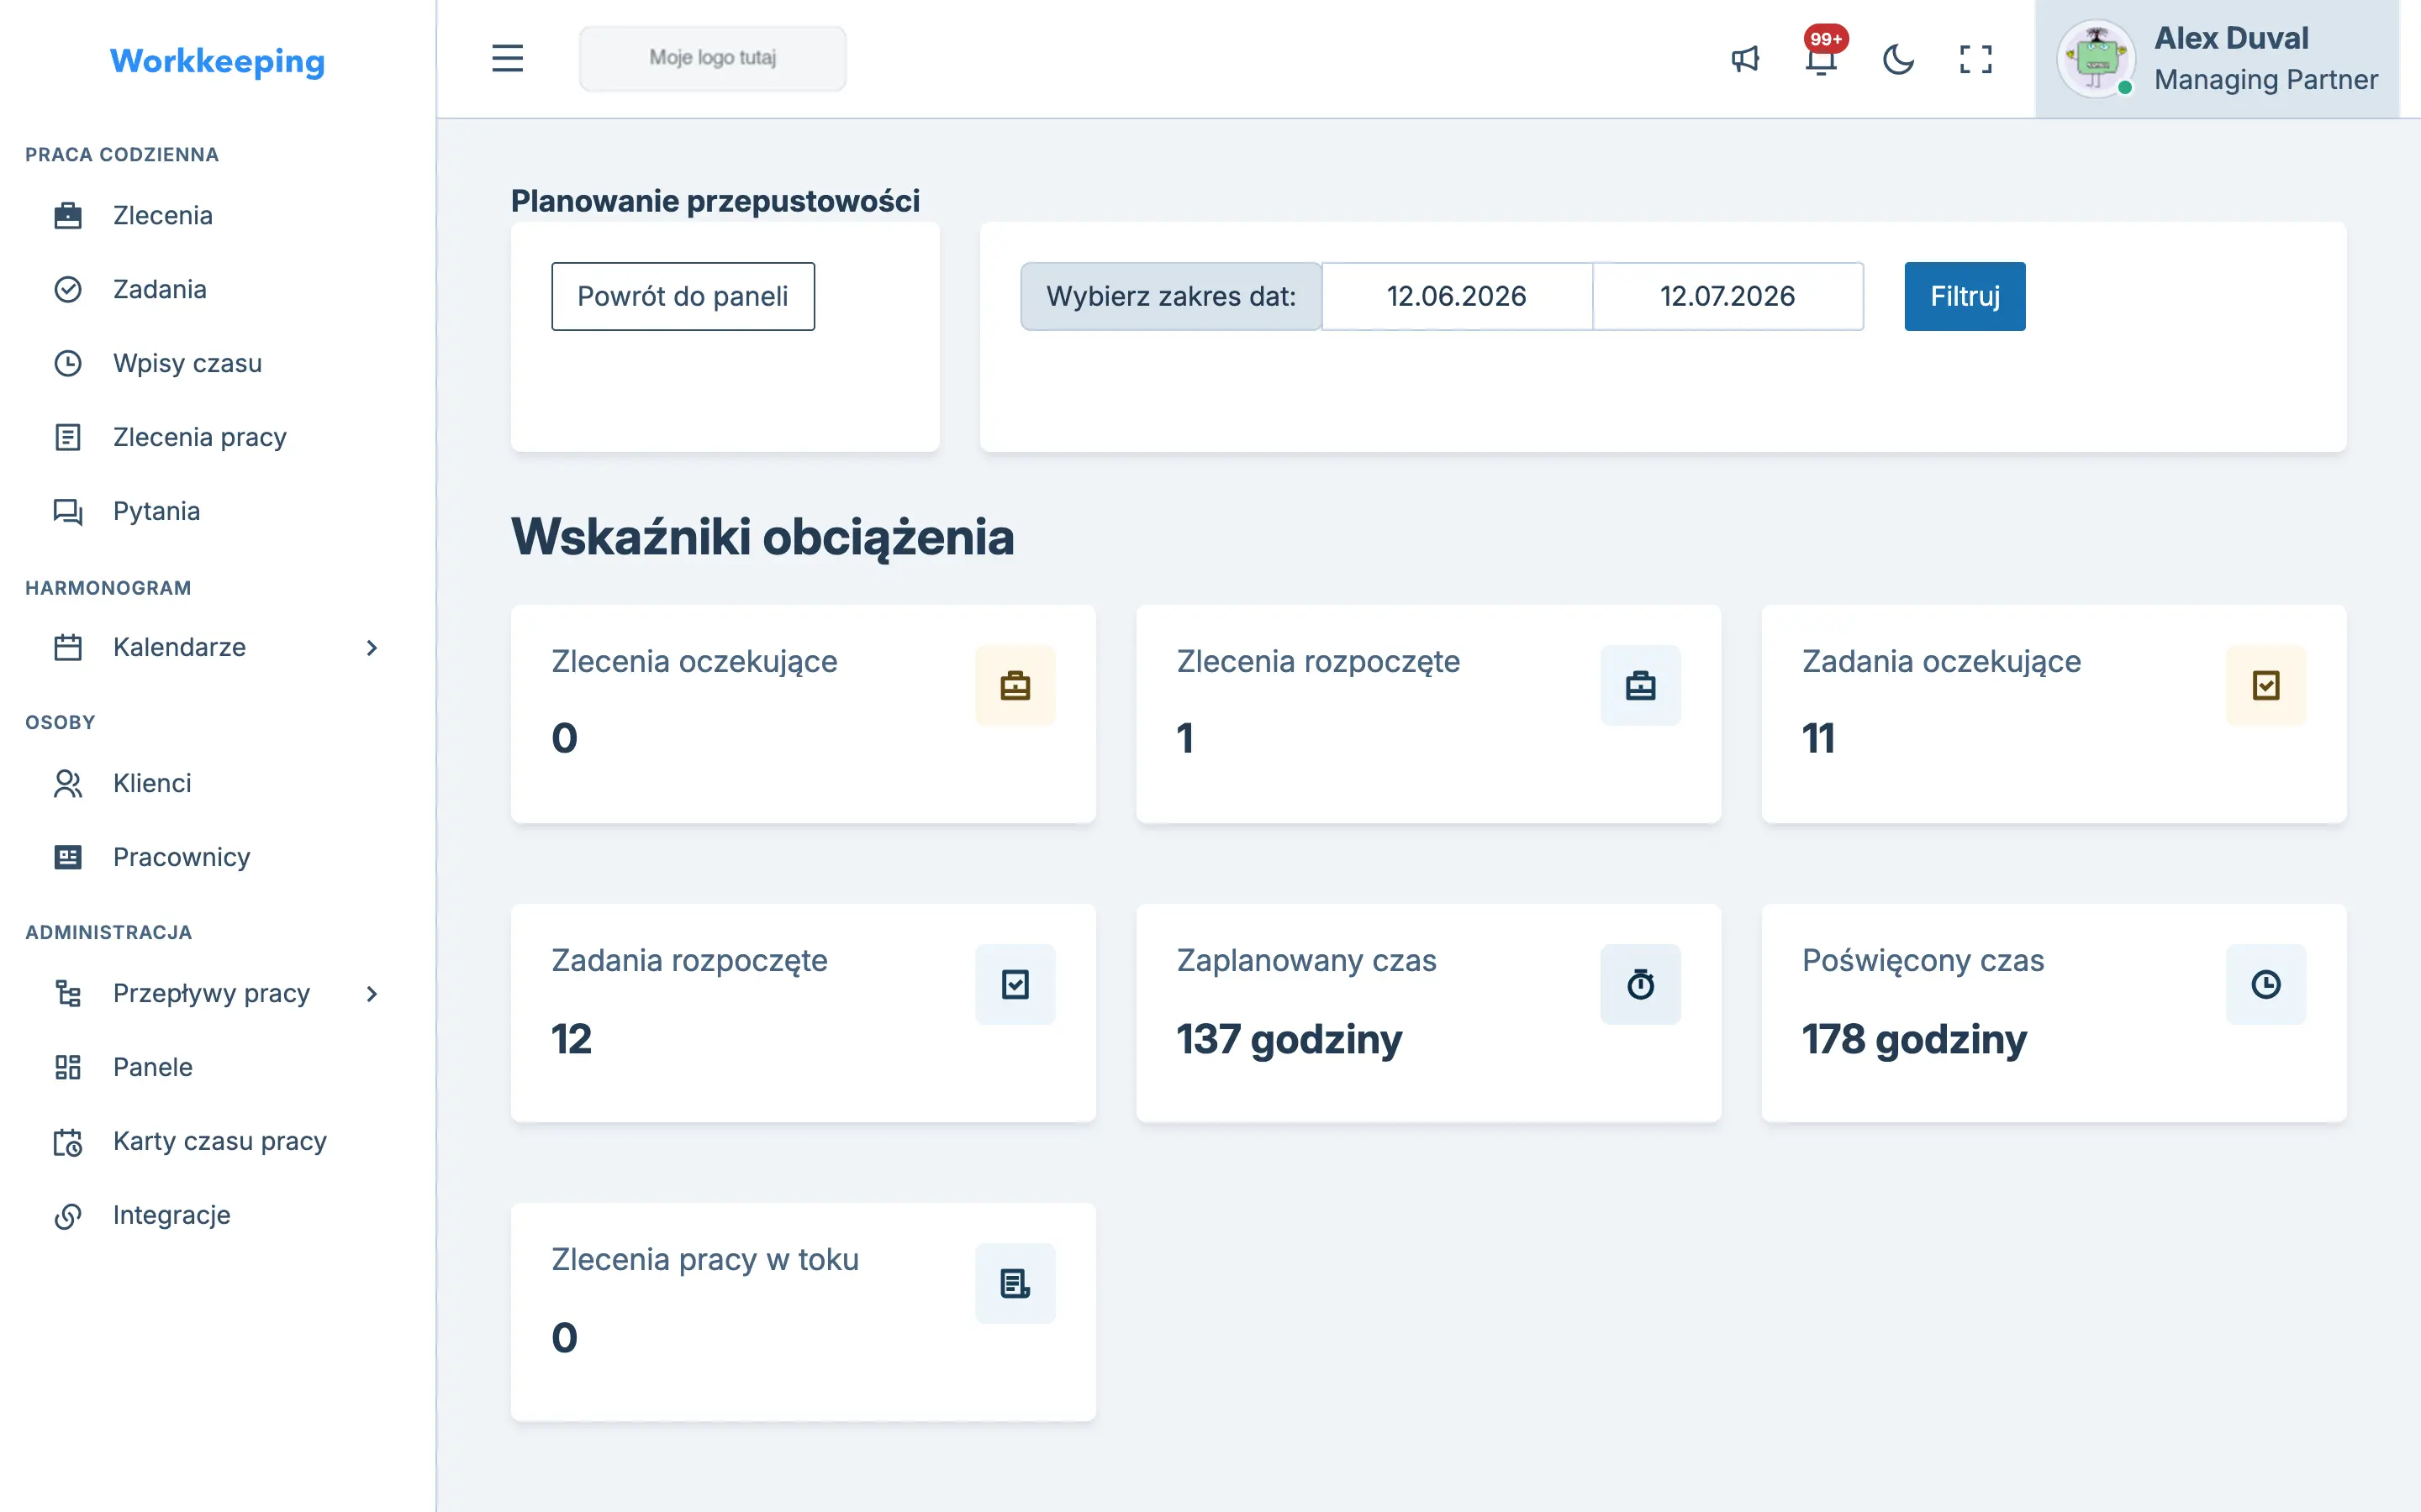
Task: Toggle dark mode moon icon
Action: [x=1898, y=59]
